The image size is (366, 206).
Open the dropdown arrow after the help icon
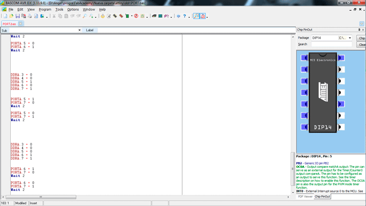[x=189, y=17]
